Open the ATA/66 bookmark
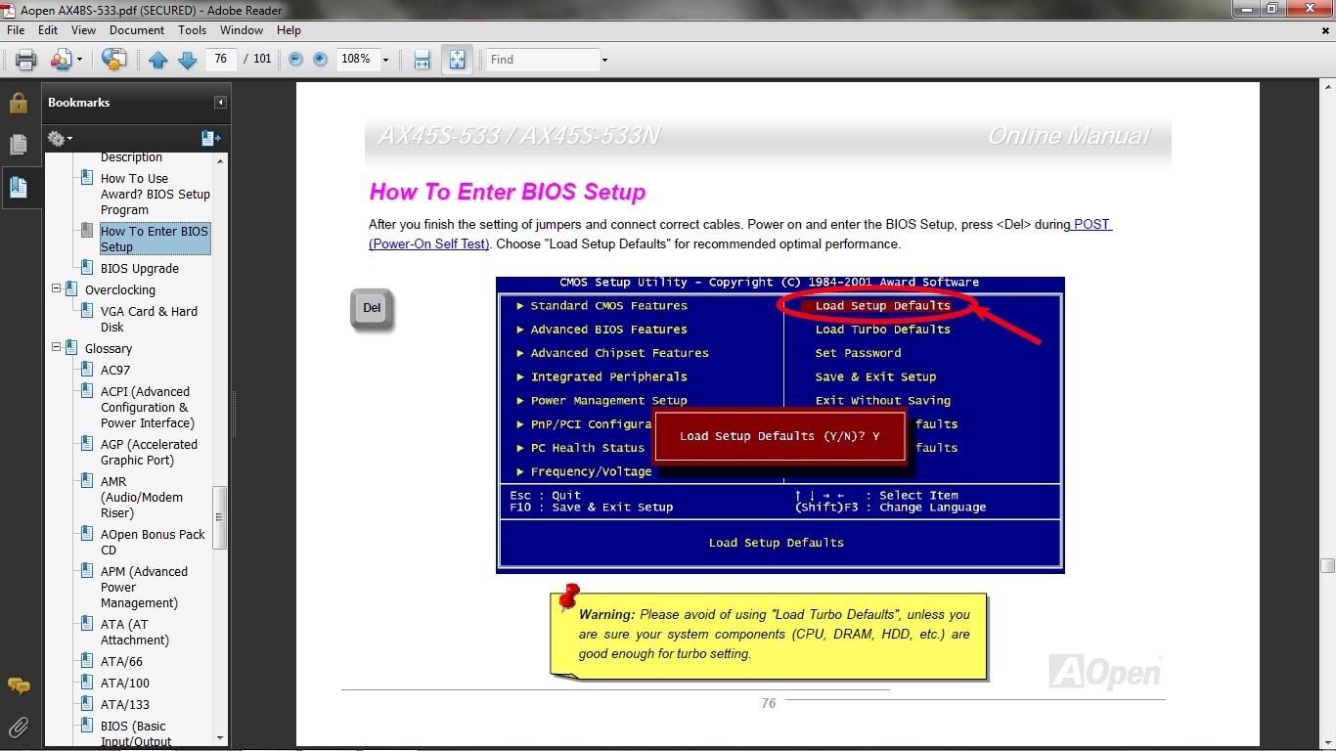The width and height of the screenshot is (1336, 751). coord(121,661)
